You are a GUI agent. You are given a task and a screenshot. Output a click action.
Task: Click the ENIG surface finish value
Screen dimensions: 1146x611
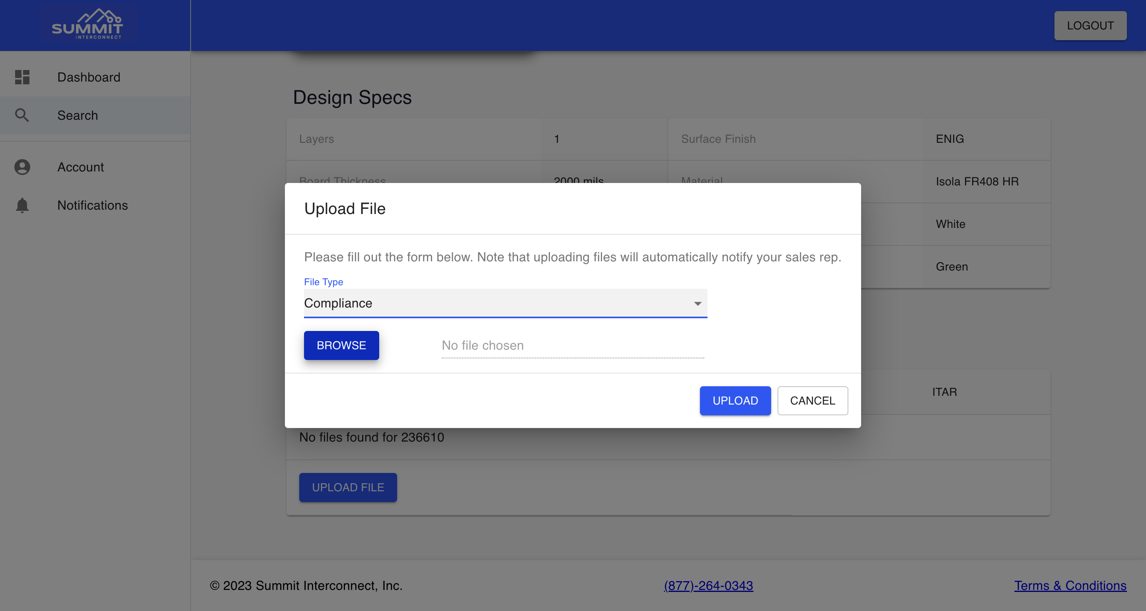(950, 139)
